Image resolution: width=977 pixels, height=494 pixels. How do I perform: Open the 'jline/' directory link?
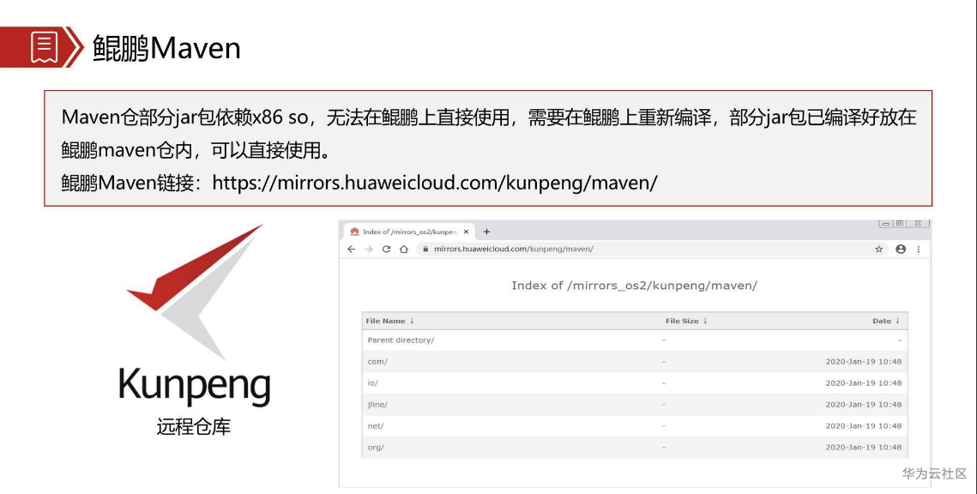point(377,404)
